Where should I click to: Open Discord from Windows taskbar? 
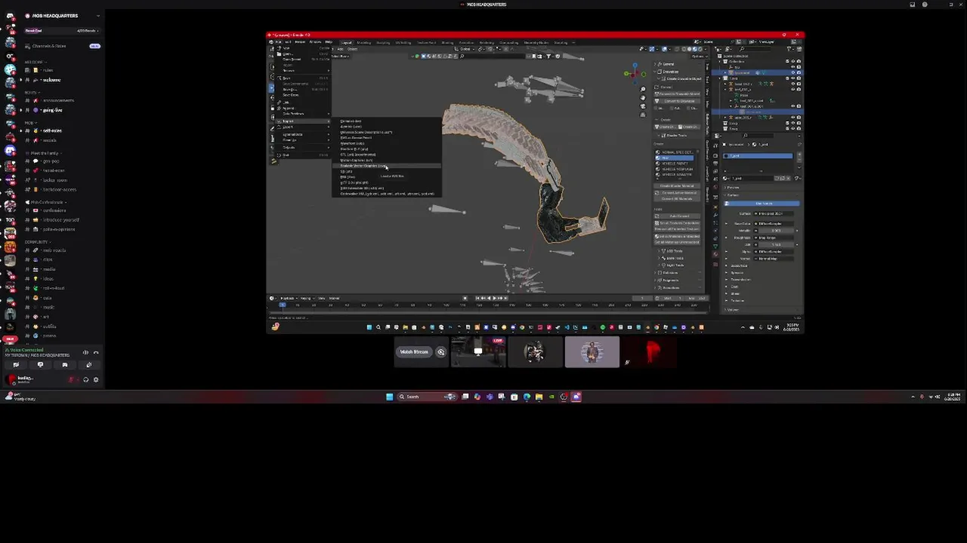point(576,397)
